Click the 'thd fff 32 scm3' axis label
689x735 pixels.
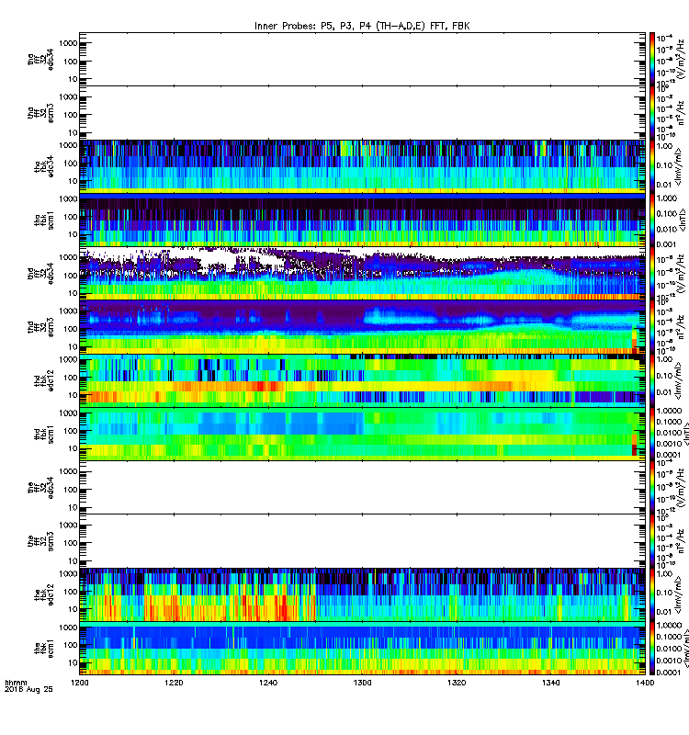tap(40, 327)
